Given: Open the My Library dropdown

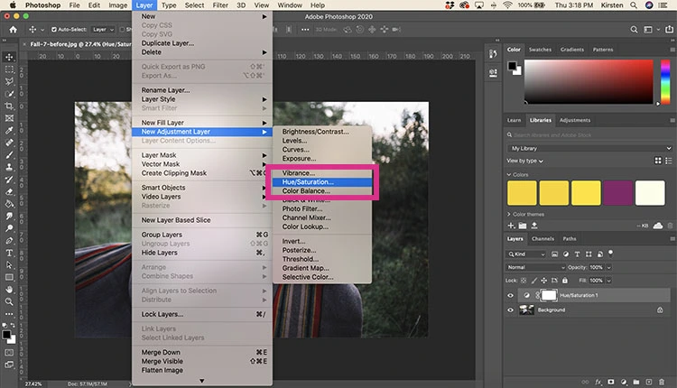Looking at the screenshot, I should [589, 148].
